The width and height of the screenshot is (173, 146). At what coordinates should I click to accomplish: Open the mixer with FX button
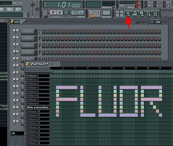[x=155, y=13]
